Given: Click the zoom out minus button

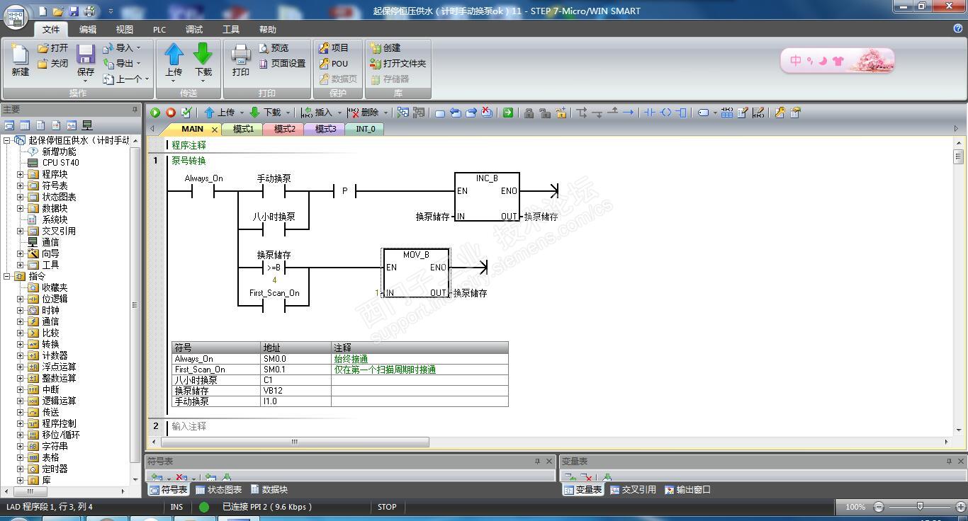Looking at the screenshot, I should click(879, 507).
